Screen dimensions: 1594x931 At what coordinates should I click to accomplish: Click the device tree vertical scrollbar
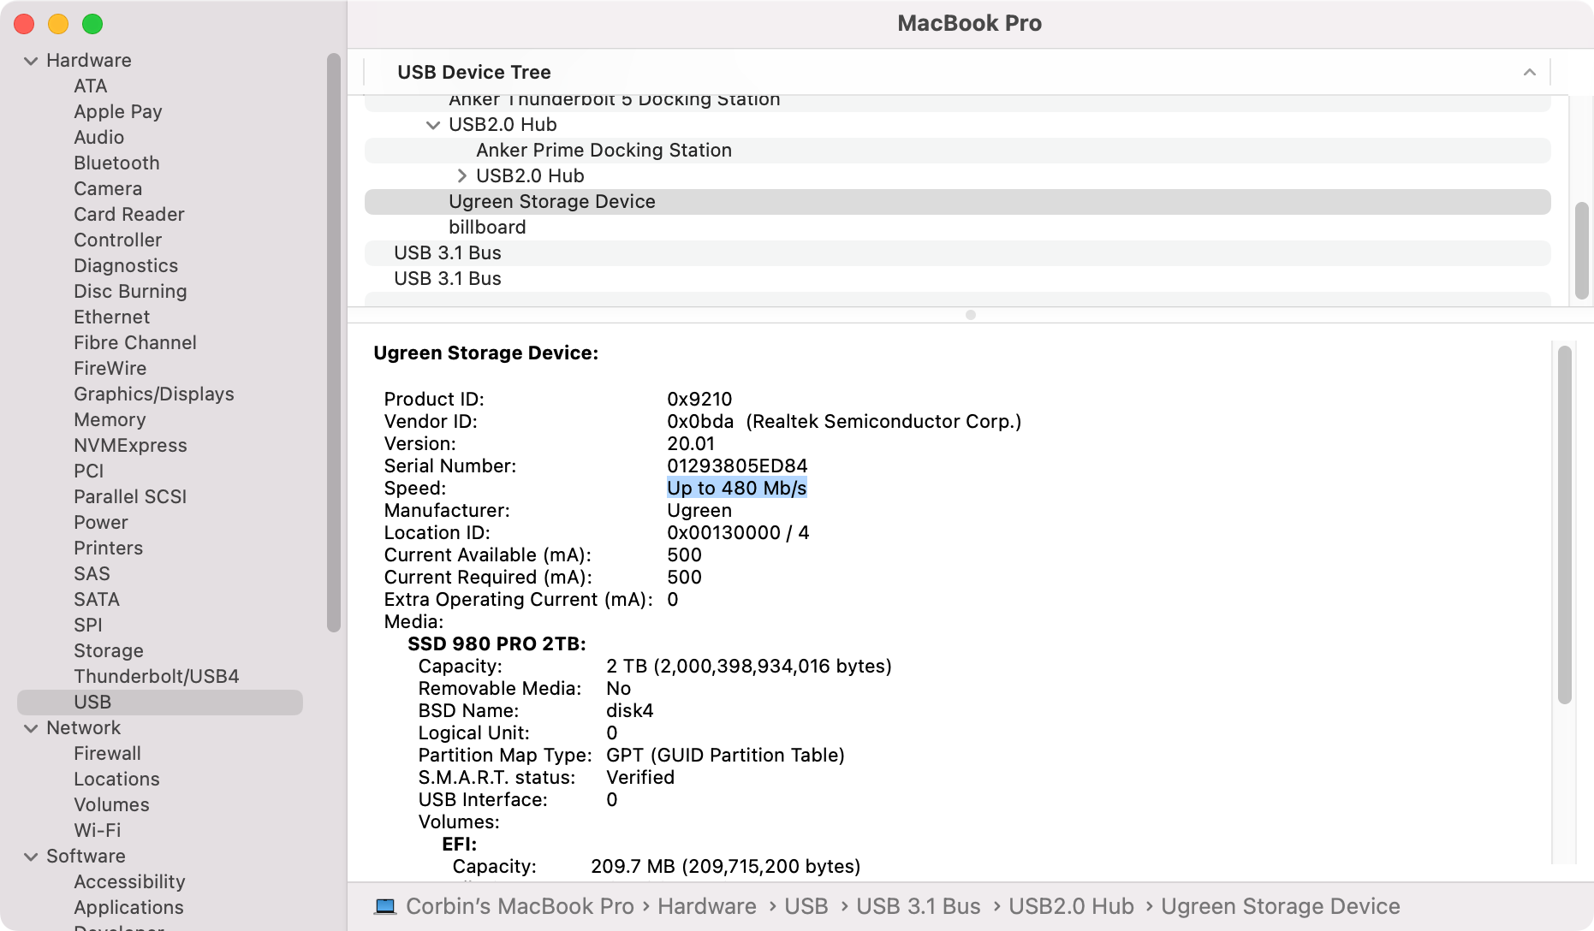(x=1582, y=250)
